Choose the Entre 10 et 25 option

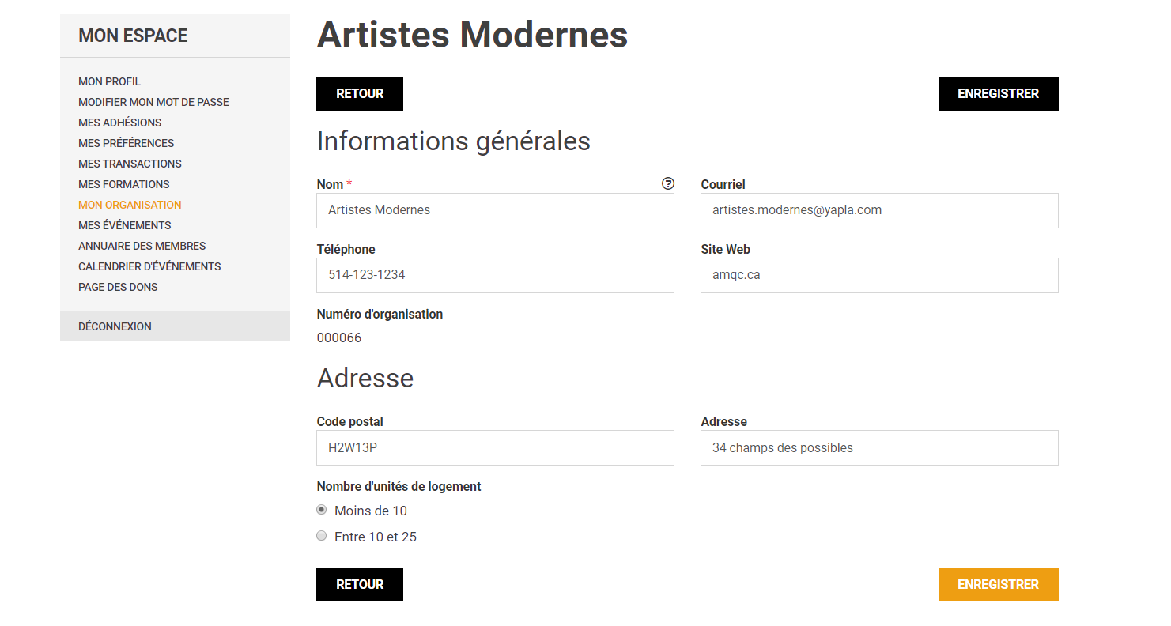point(322,536)
